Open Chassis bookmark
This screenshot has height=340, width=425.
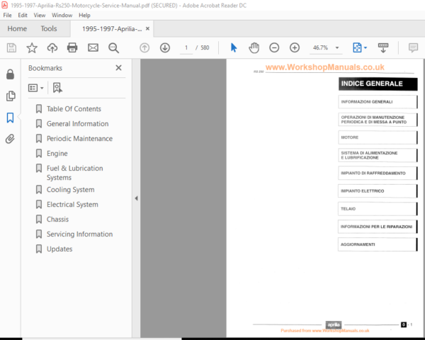(57, 220)
